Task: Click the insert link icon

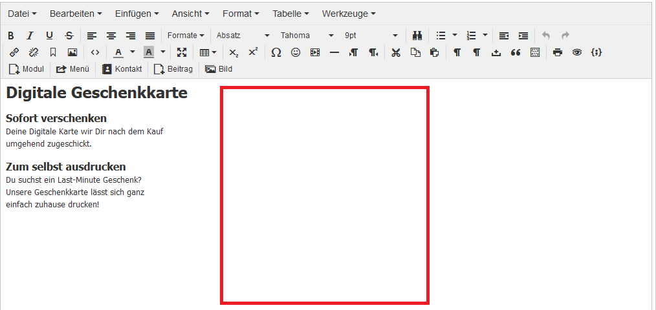Action: click(x=14, y=52)
